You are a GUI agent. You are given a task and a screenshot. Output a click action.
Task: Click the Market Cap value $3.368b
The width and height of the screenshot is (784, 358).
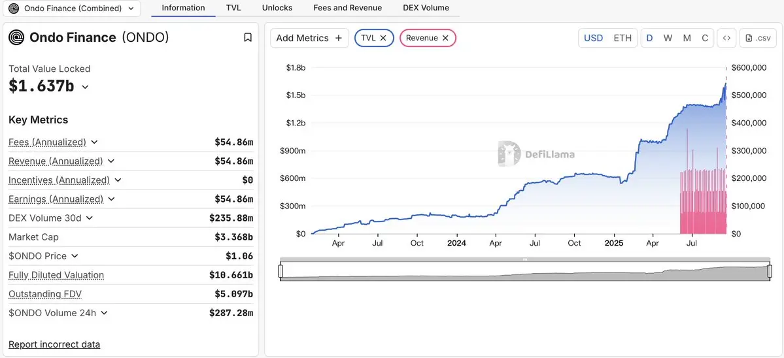(234, 237)
